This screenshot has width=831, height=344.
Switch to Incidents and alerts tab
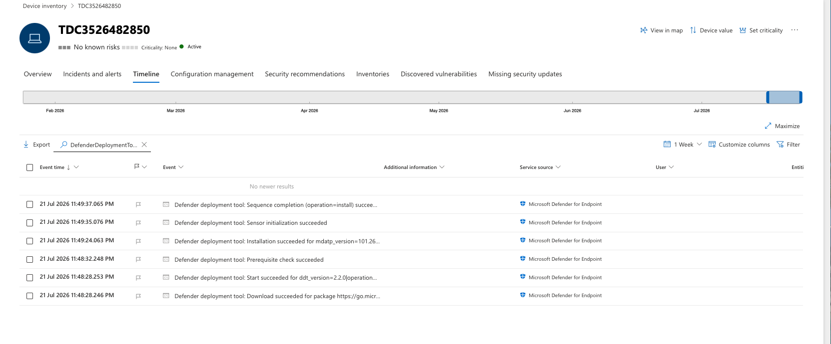tap(92, 74)
